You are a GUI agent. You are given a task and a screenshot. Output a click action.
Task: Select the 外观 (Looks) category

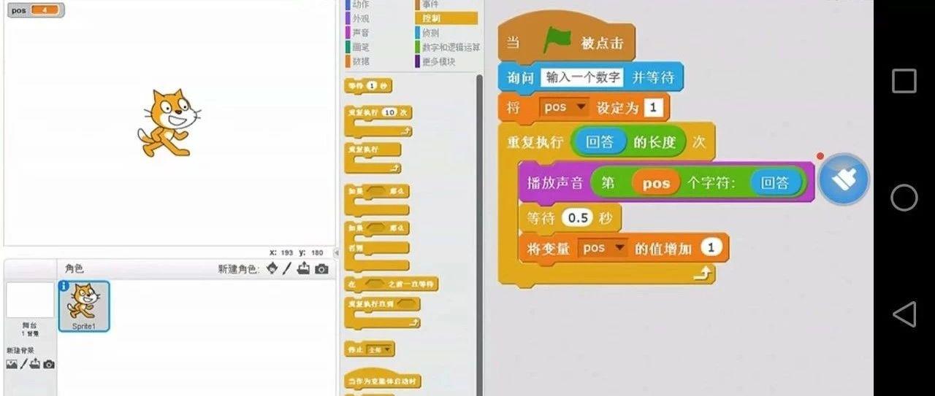tap(360, 18)
